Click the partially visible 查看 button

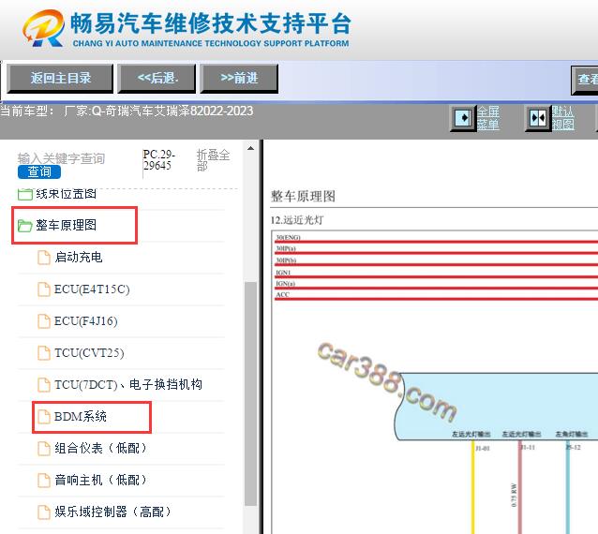pos(585,80)
